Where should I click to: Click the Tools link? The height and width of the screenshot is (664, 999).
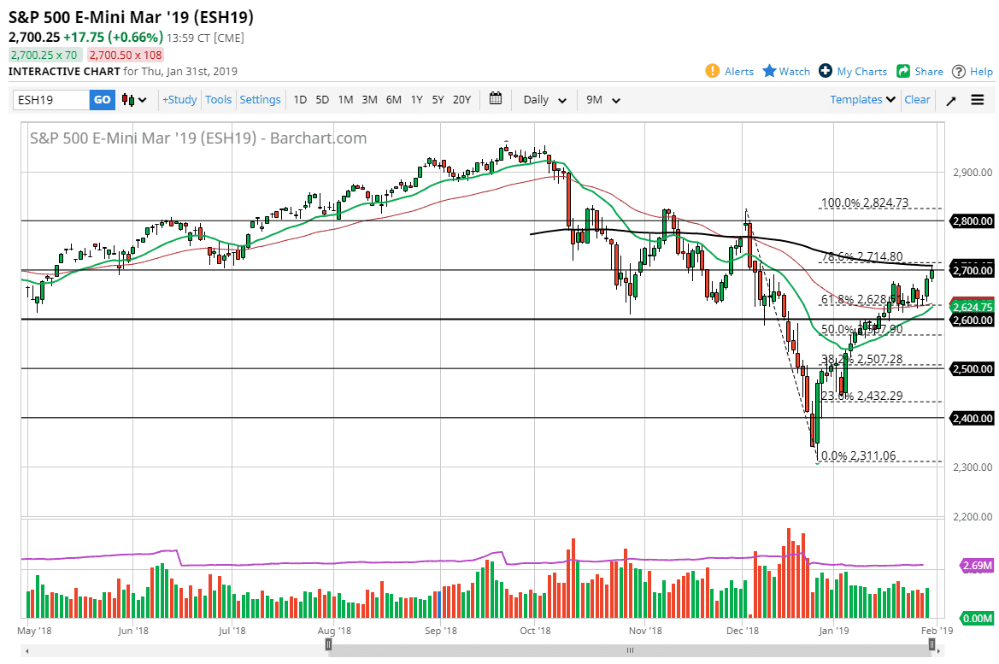tap(218, 99)
